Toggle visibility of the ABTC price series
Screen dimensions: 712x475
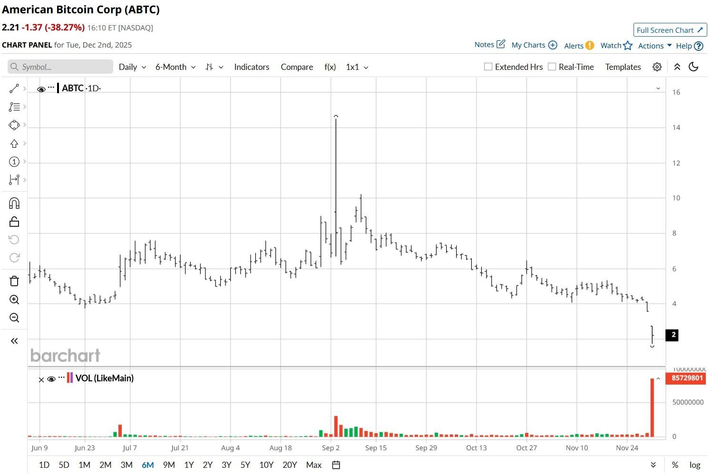tap(41, 89)
